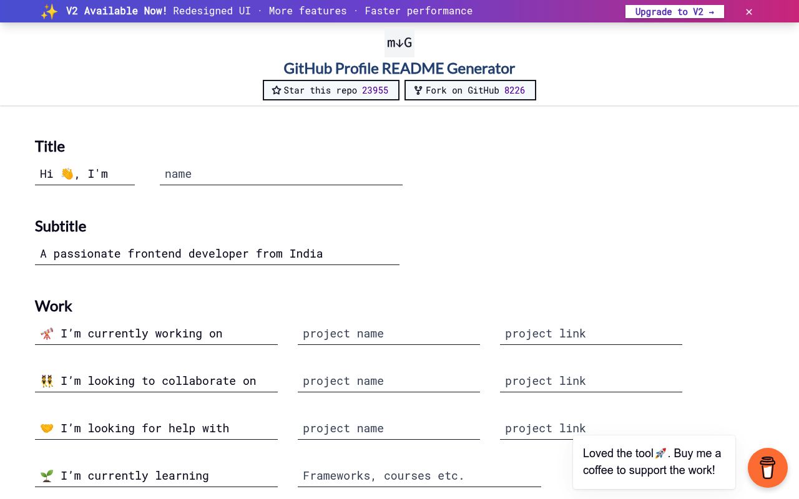Click the Fork on GitHub button
Image resolution: width=799 pixels, height=499 pixels.
coord(471,90)
